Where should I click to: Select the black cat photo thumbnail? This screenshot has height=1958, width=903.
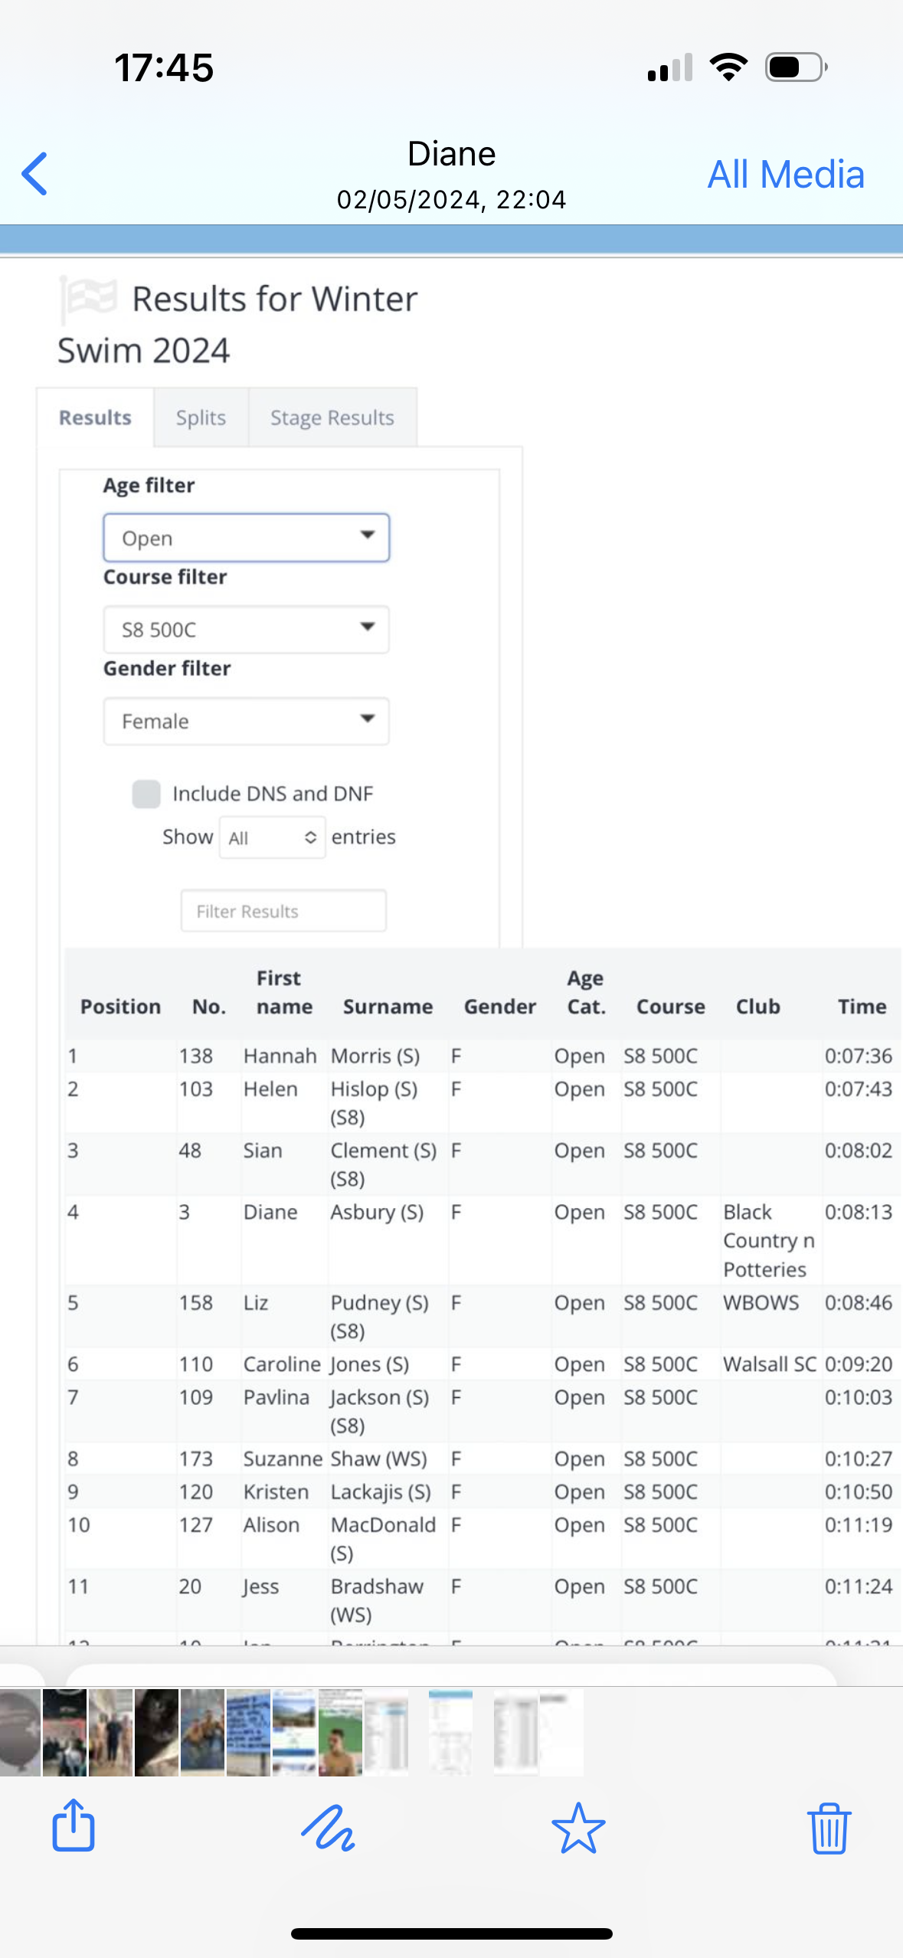[x=157, y=1732]
